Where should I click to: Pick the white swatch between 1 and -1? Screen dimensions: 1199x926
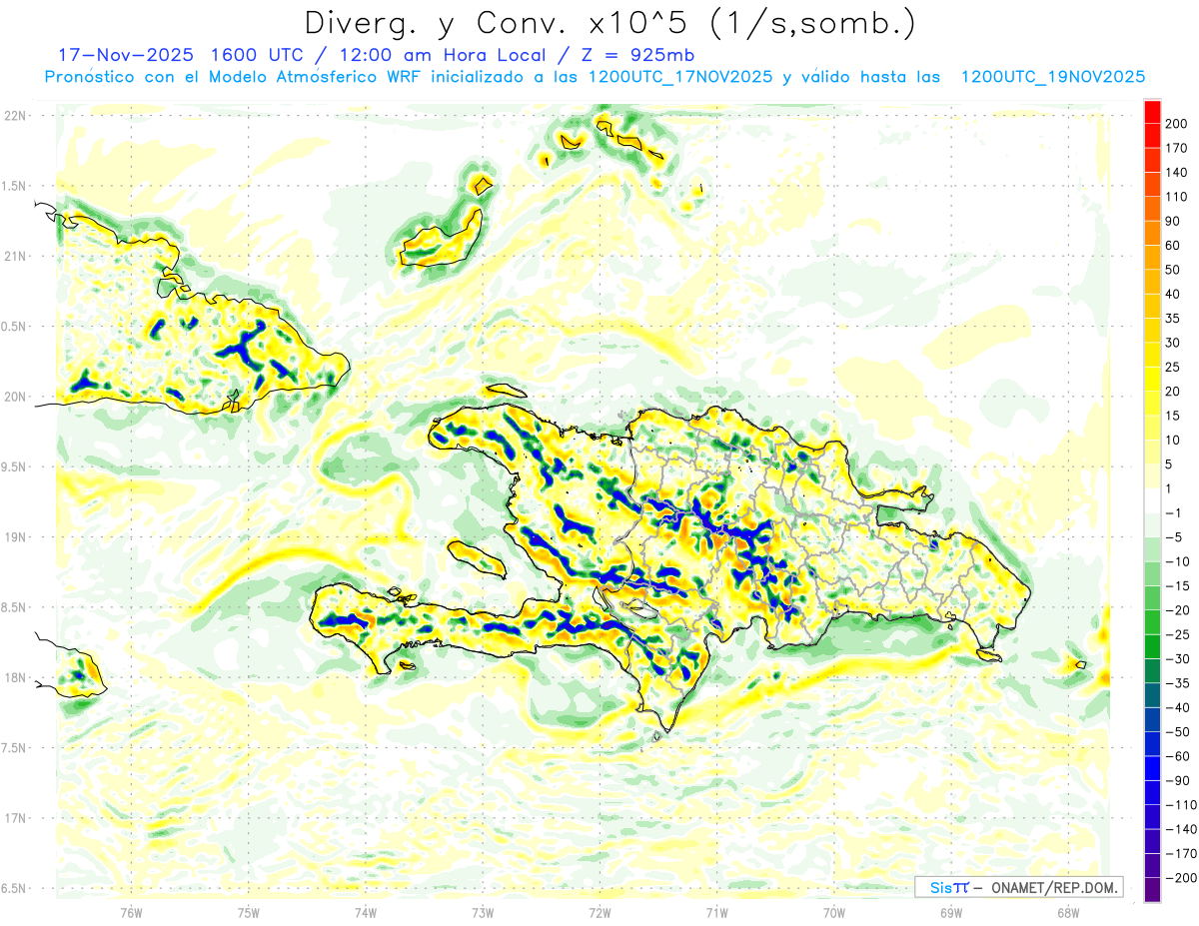tap(1152, 500)
